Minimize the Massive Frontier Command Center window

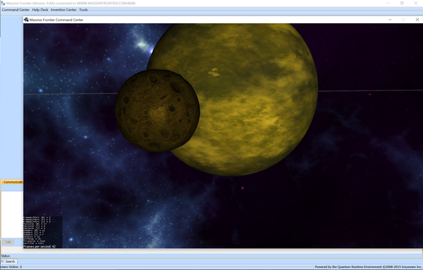pos(390,20)
